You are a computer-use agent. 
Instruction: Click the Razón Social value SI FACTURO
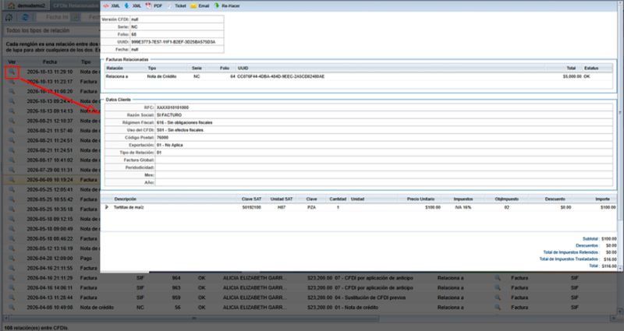[x=169, y=115]
